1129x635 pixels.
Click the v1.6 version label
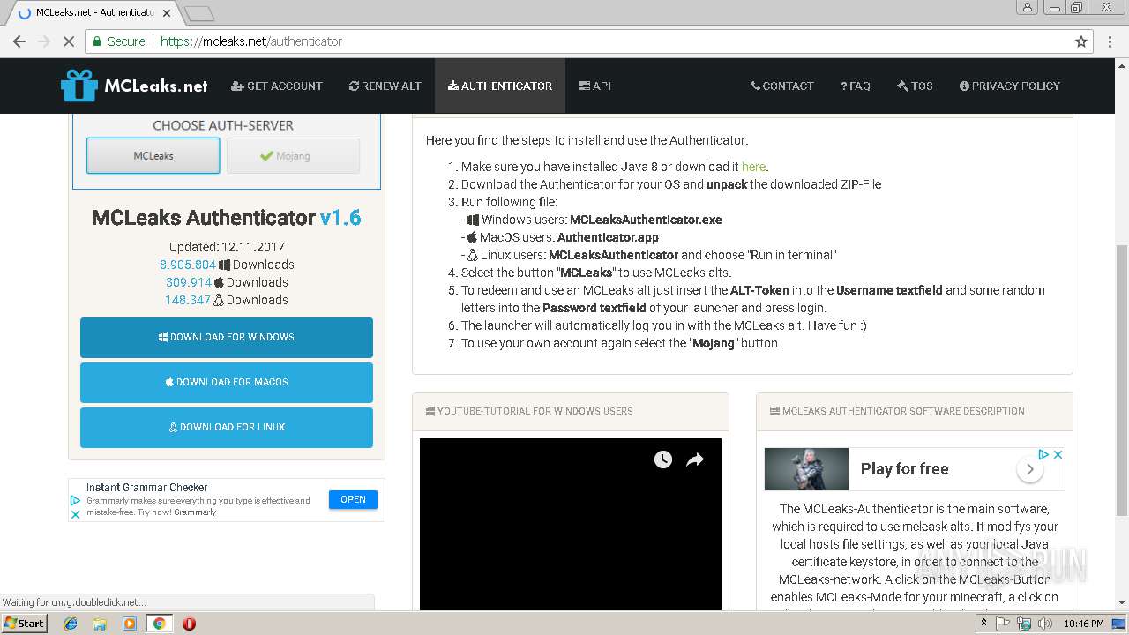point(340,218)
